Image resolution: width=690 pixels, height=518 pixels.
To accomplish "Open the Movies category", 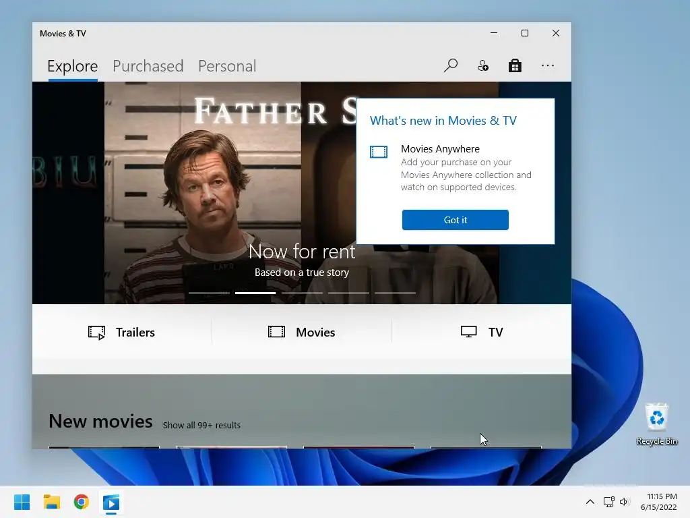I will [x=302, y=332].
